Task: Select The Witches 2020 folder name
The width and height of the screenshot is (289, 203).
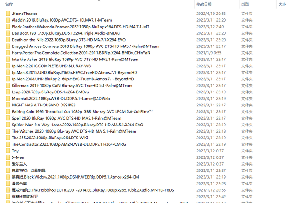Action: tap(74, 131)
